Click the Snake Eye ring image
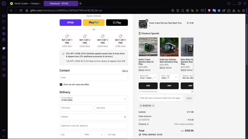248x139 pixels. click(x=169, y=47)
